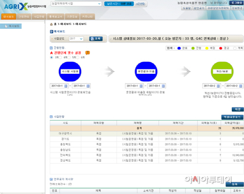The image size is (244, 194).
Task: Click the 조회 search button
Action: pos(96,39)
